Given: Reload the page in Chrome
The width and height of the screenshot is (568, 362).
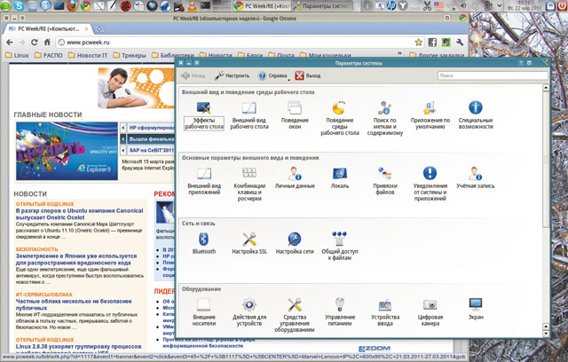Looking at the screenshot, I should pos(34,43).
